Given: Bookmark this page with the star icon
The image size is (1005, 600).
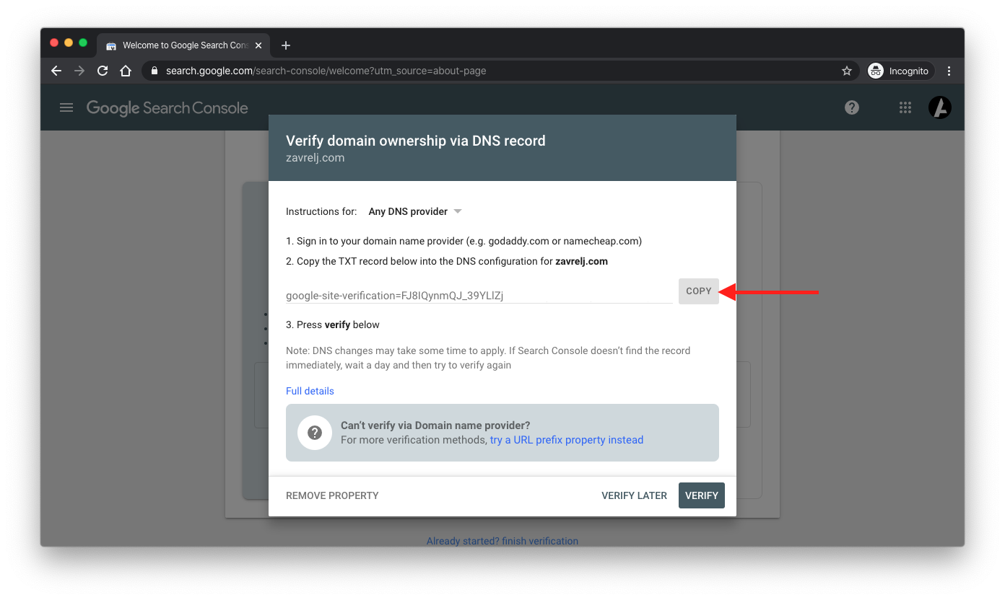Looking at the screenshot, I should (x=847, y=71).
